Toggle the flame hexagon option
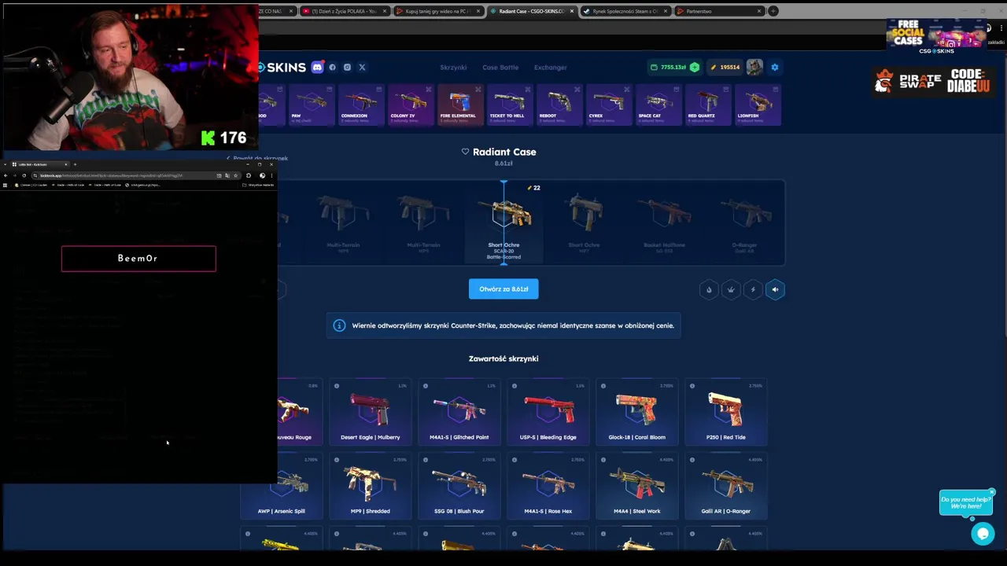 click(x=709, y=290)
